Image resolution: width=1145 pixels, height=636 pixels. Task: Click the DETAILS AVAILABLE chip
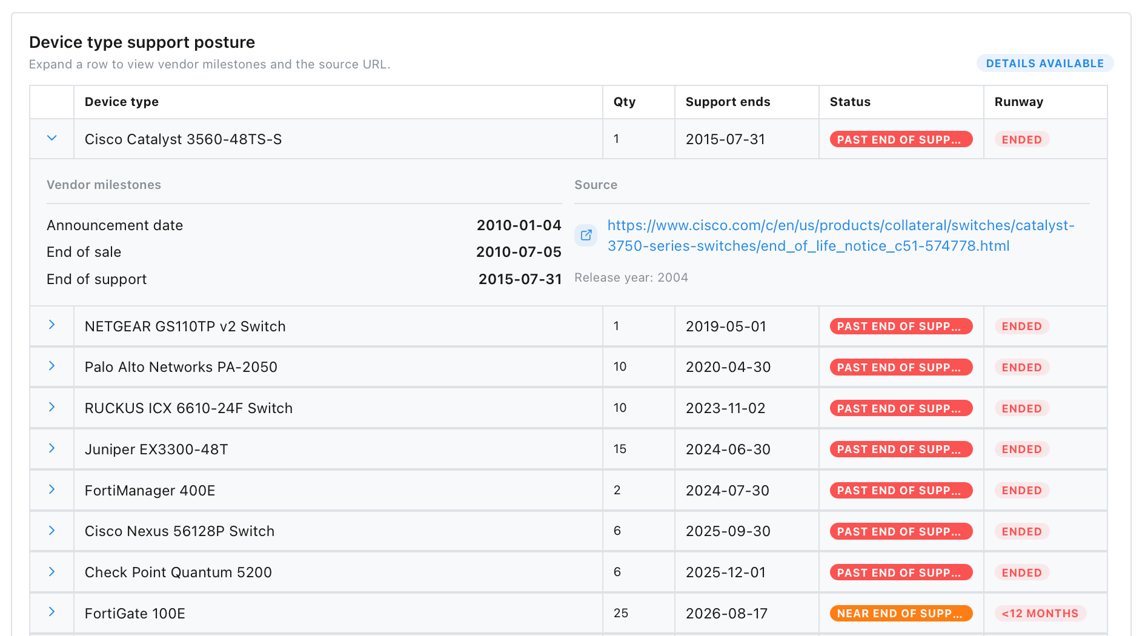point(1044,63)
